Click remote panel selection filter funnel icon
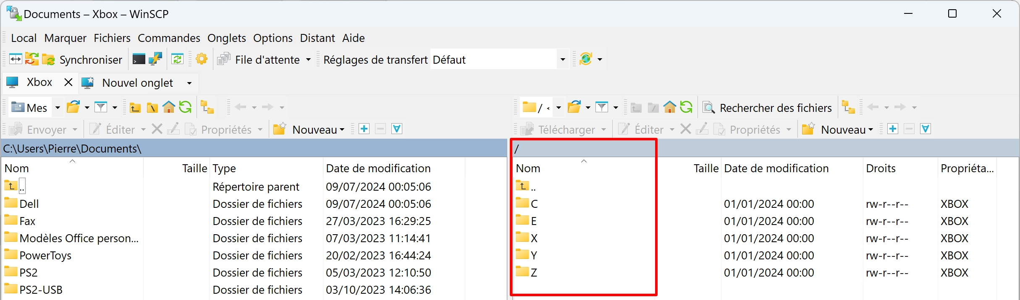The width and height of the screenshot is (1020, 300). coord(926,129)
